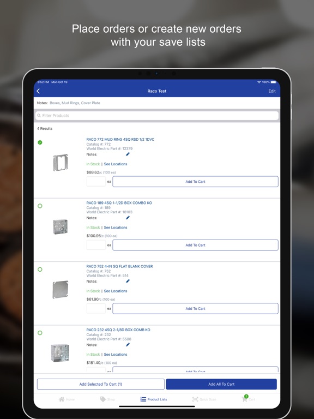Edit notes pencil for RACO 189
The image size is (314, 419).
128,218
